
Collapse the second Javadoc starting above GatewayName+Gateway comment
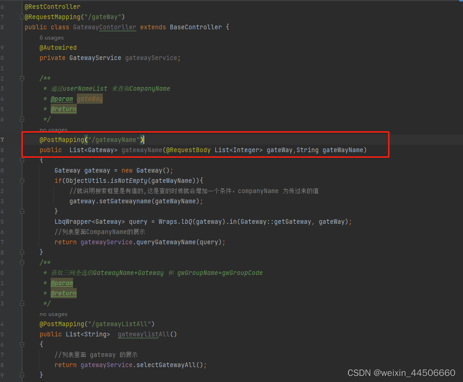(x=22, y=263)
